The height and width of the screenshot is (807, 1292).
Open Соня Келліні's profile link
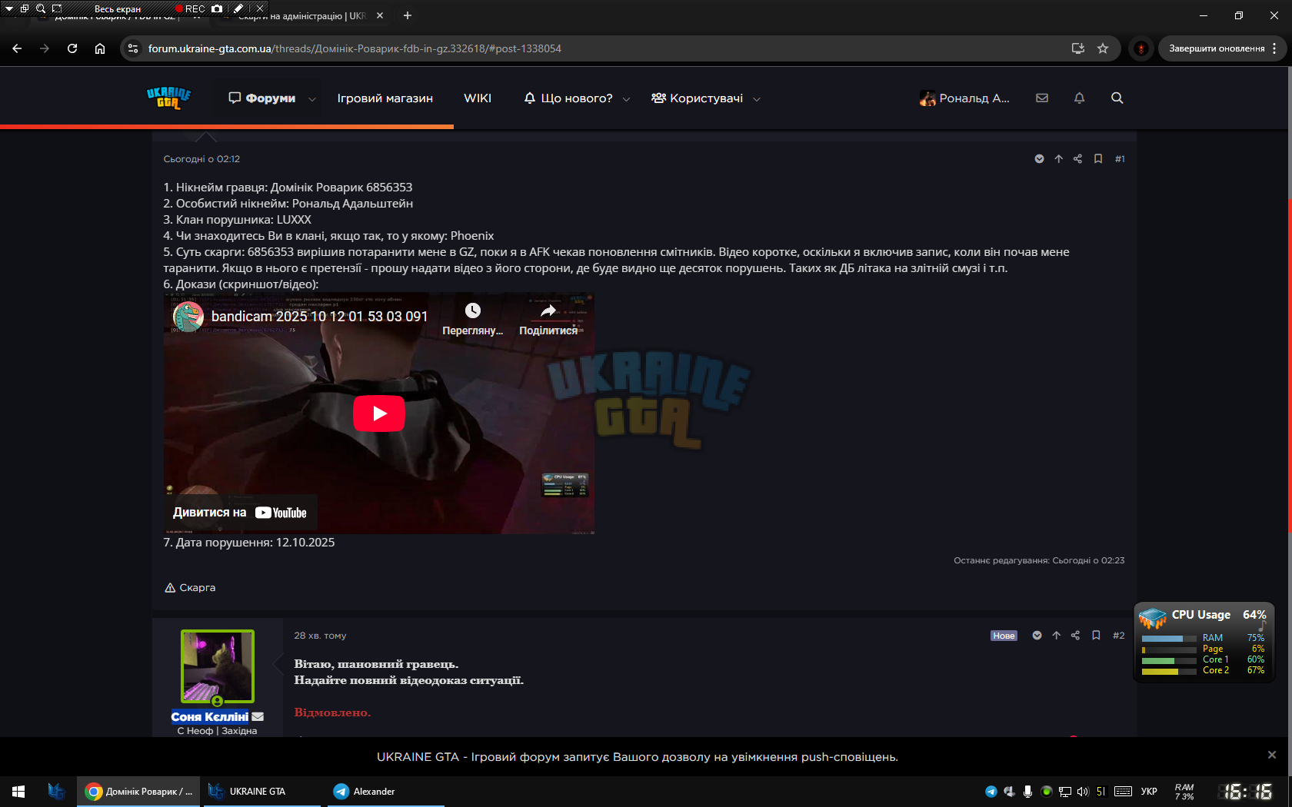pos(210,716)
